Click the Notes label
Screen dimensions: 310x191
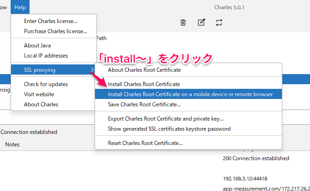pos(12,145)
